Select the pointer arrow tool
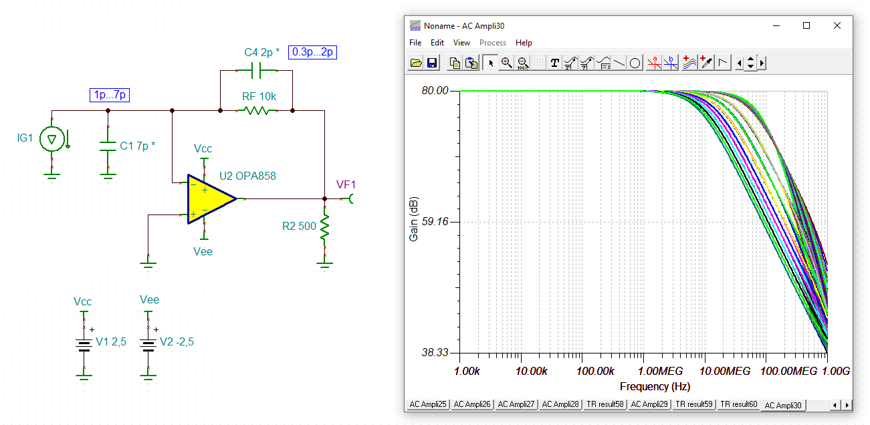870x425 pixels. pos(491,63)
